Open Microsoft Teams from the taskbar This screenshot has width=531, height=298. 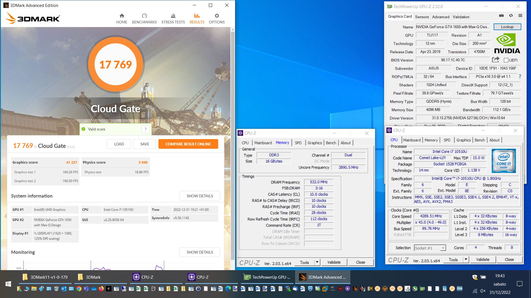(x=86, y=289)
